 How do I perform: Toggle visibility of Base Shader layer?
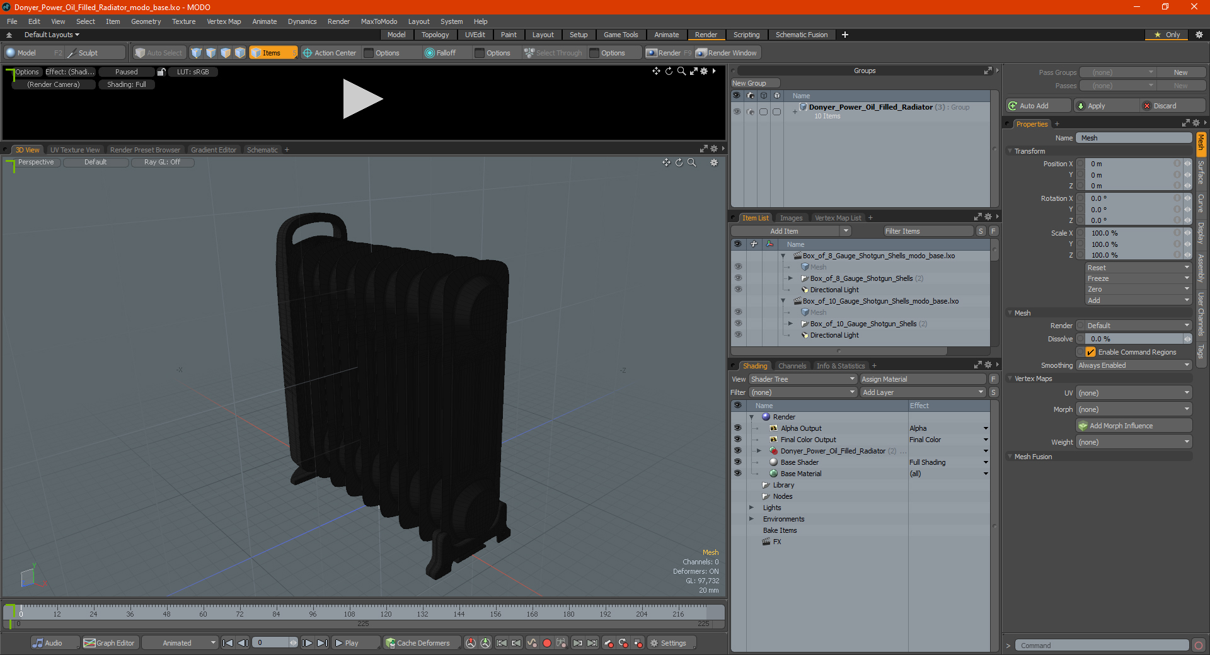(737, 462)
